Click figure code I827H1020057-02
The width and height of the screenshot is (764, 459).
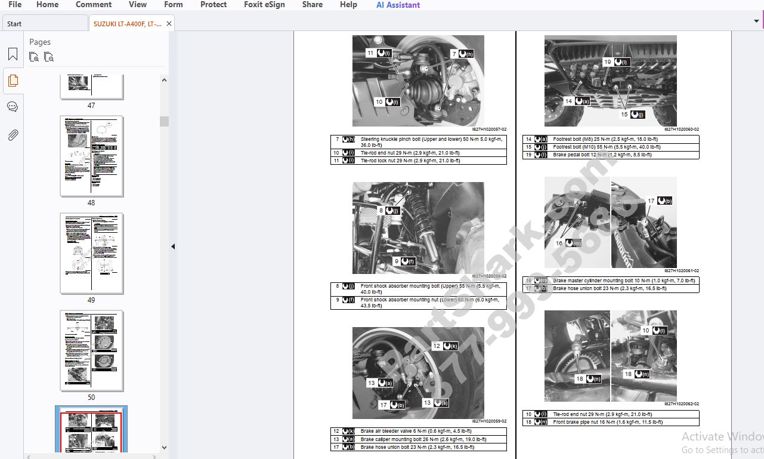pyautogui.click(x=490, y=130)
